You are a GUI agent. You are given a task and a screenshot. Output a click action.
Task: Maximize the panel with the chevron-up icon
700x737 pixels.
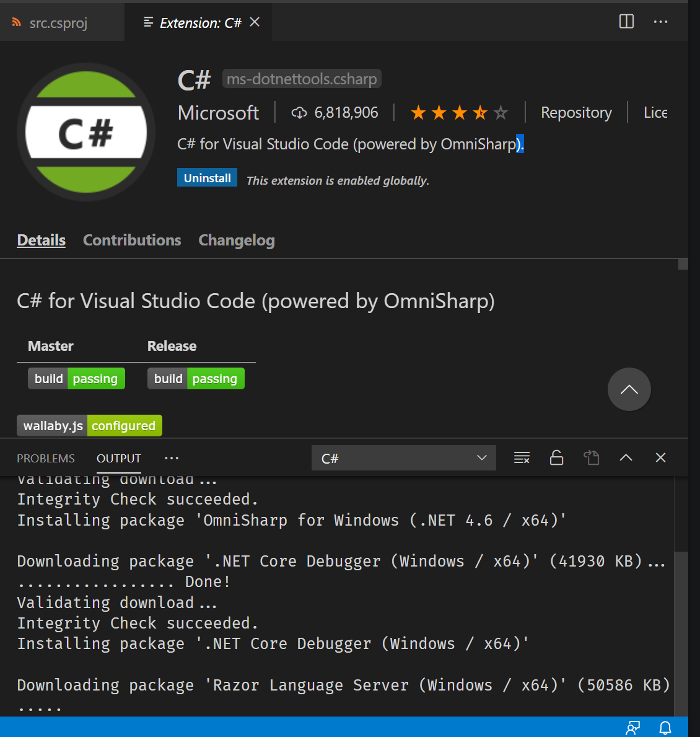click(626, 458)
